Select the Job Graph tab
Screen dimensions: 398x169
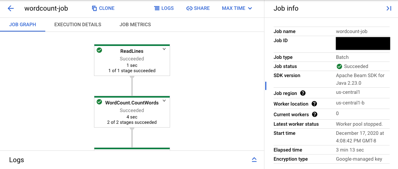click(x=22, y=25)
